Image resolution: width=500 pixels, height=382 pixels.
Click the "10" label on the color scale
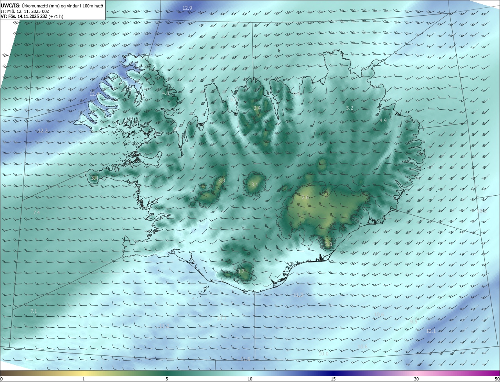click(x=250, y=379)
